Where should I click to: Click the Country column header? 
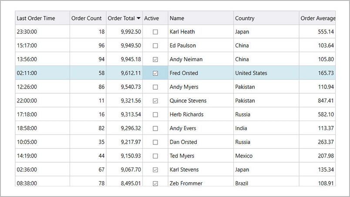245,18
